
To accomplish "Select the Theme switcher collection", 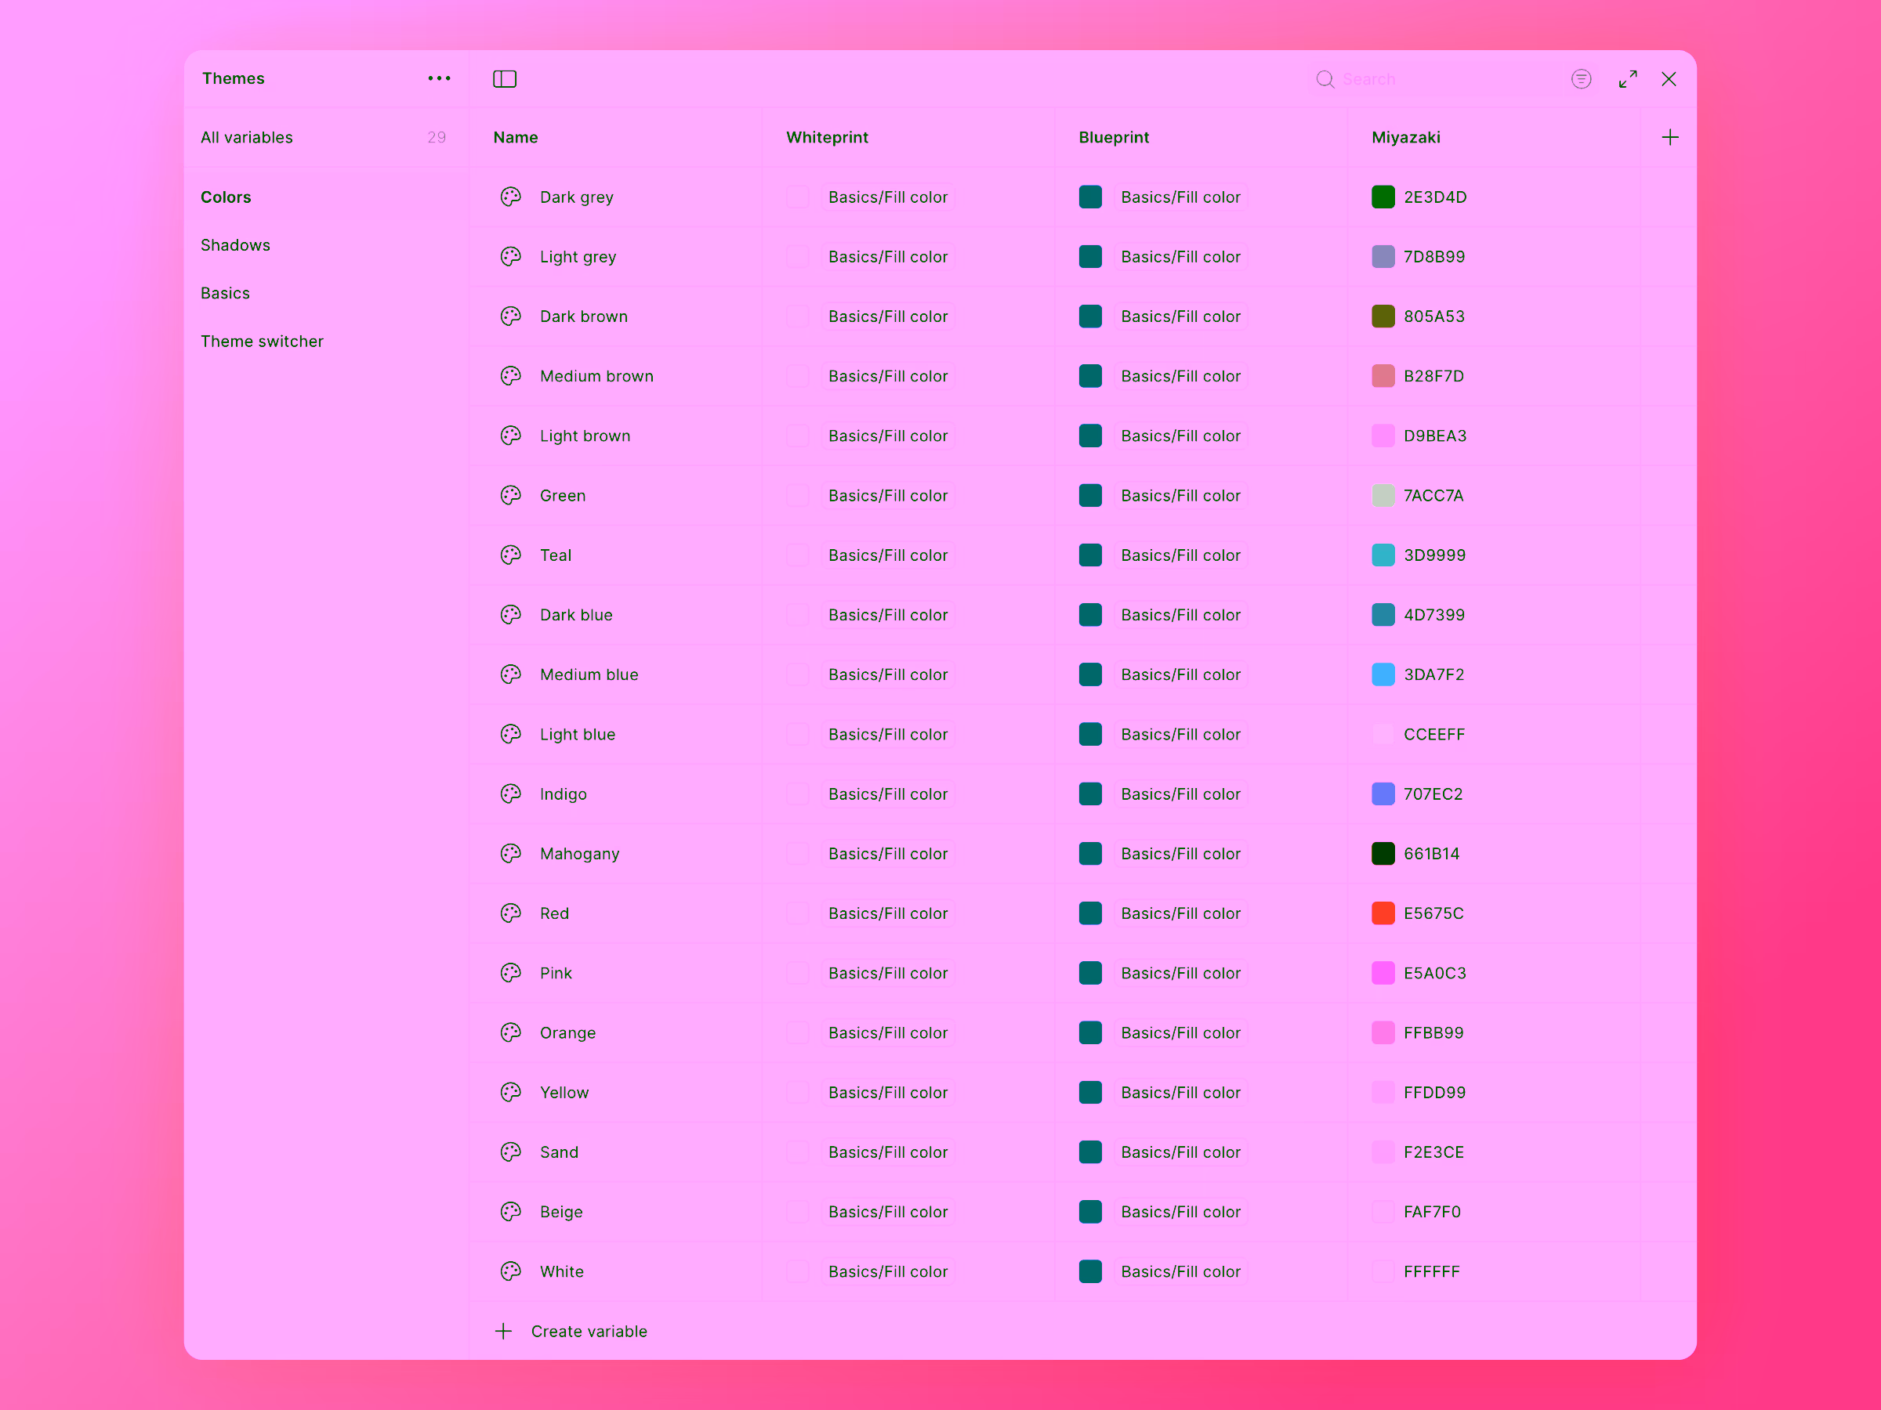I will click(x=263, y=341).
